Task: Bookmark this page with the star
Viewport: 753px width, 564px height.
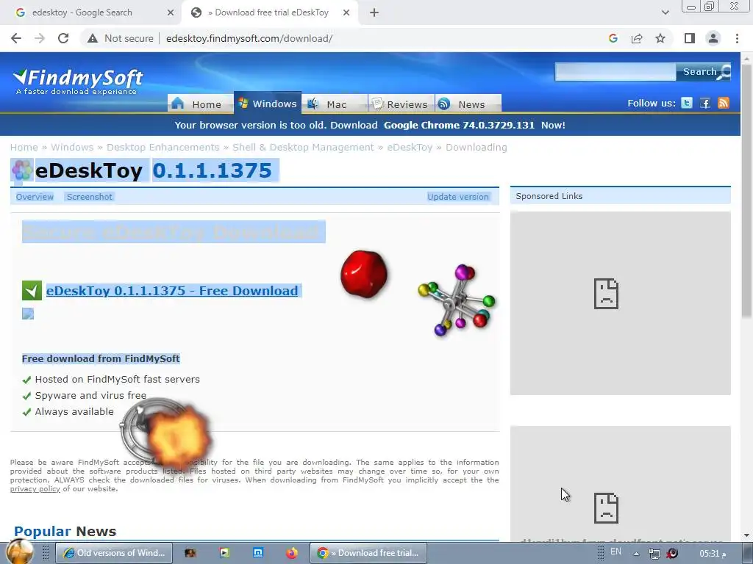Action: [660, 38]
